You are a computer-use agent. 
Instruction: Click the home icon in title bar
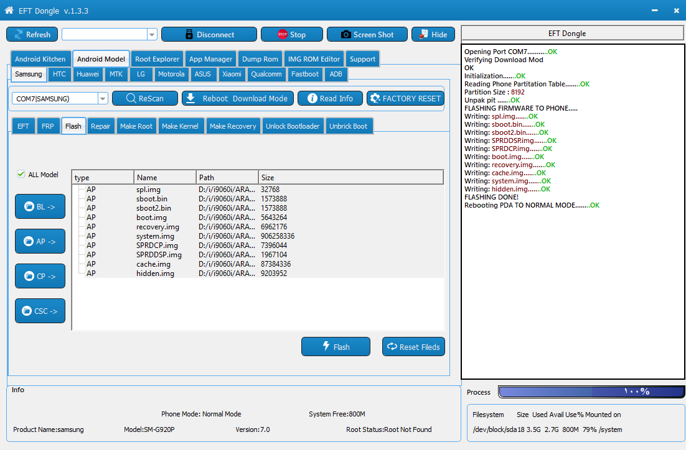[9, 10]
